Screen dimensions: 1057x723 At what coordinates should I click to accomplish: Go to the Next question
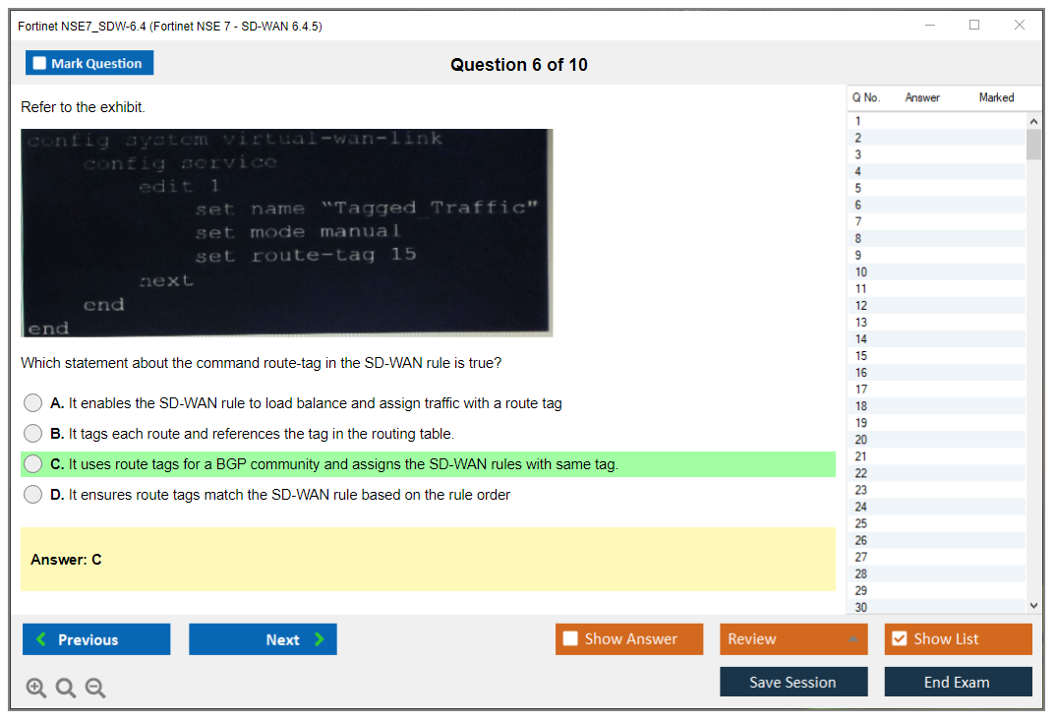point(263,639)
